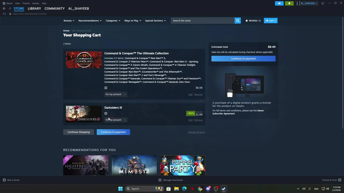Screen dimensions: 344x193
Task: Open Discord from taskbar
Action: (208, 189)
